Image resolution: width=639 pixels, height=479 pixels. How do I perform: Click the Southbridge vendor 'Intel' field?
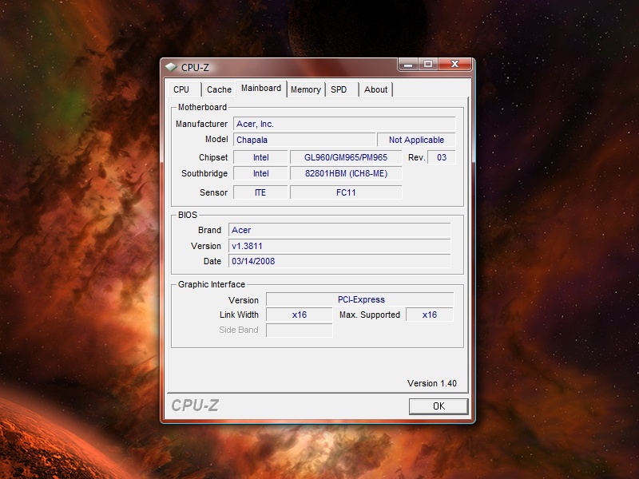(260, 173)
